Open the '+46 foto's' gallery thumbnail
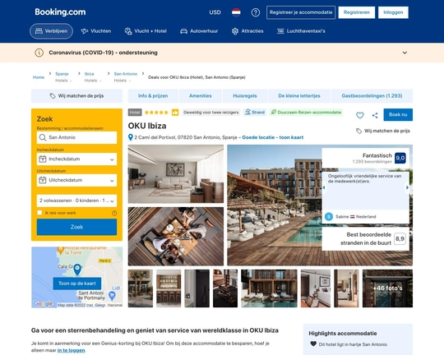444x355 pixels. (x=387, y=288)
